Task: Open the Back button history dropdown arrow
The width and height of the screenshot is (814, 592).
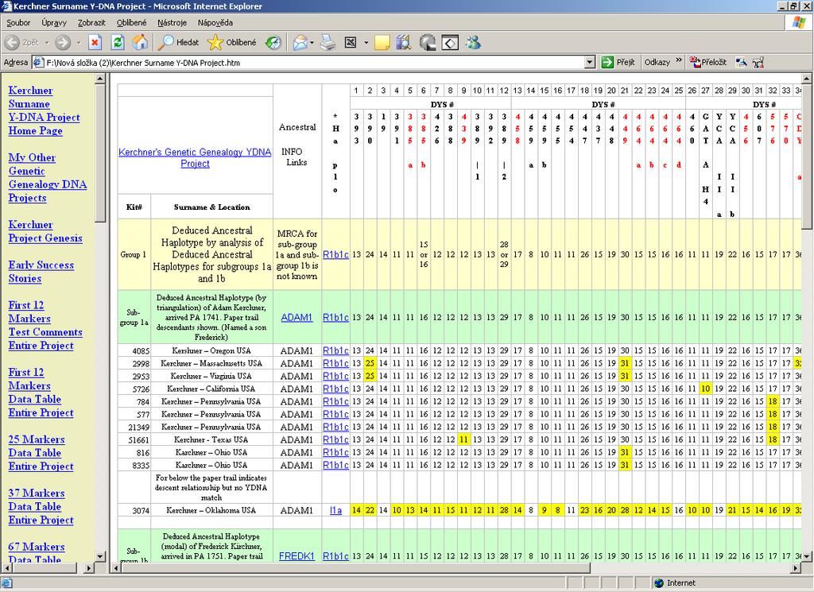Action: point(46,43)
